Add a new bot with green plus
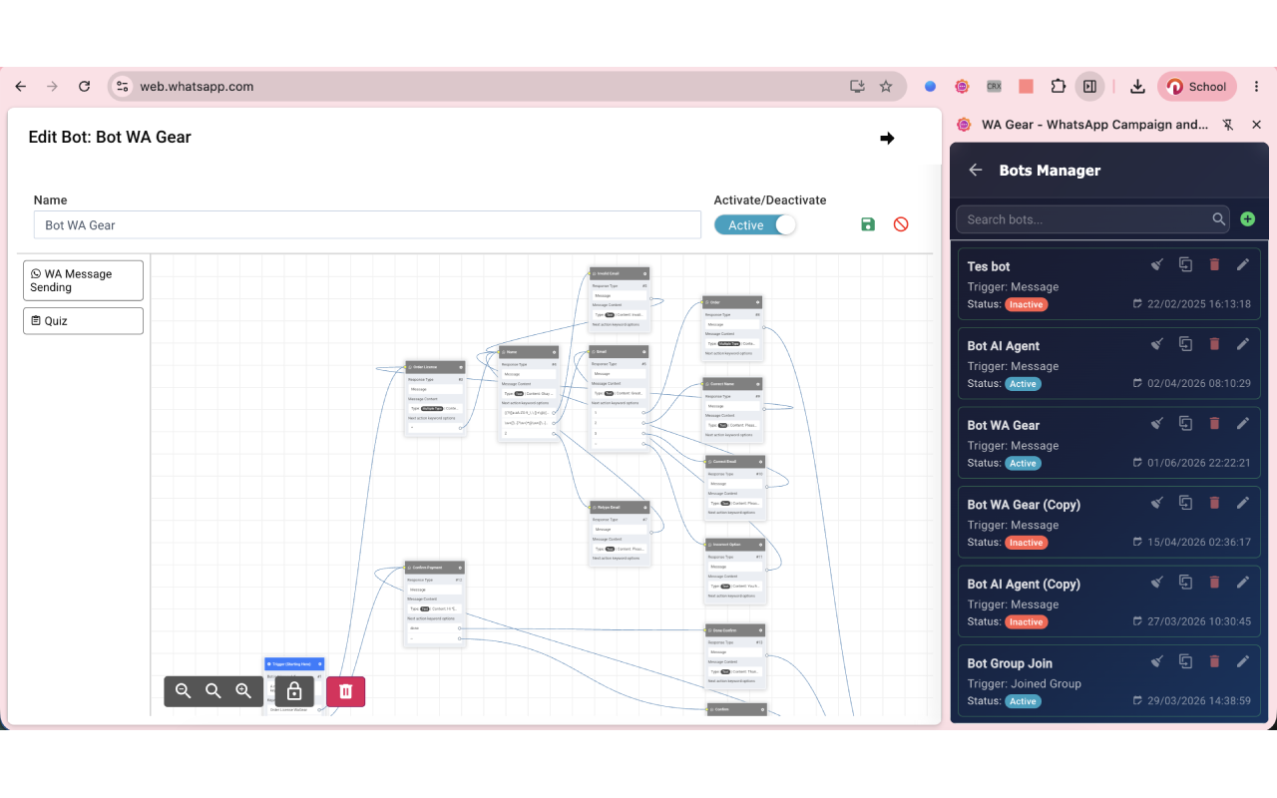 1247,219
